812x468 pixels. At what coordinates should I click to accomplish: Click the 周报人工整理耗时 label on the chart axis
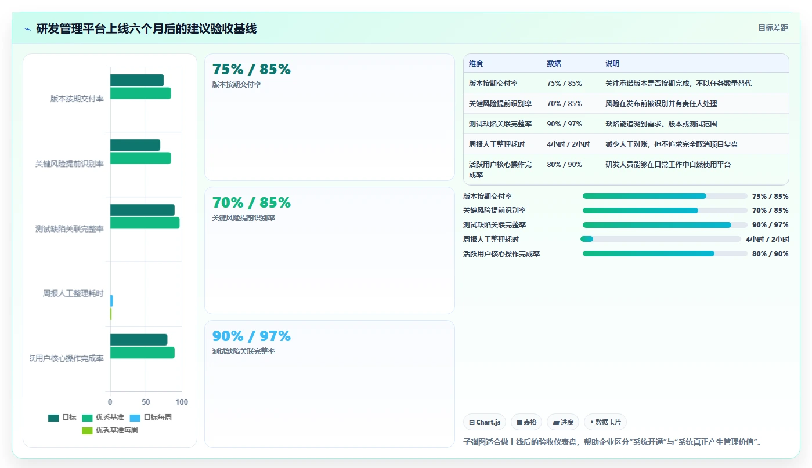click(73, 294)
